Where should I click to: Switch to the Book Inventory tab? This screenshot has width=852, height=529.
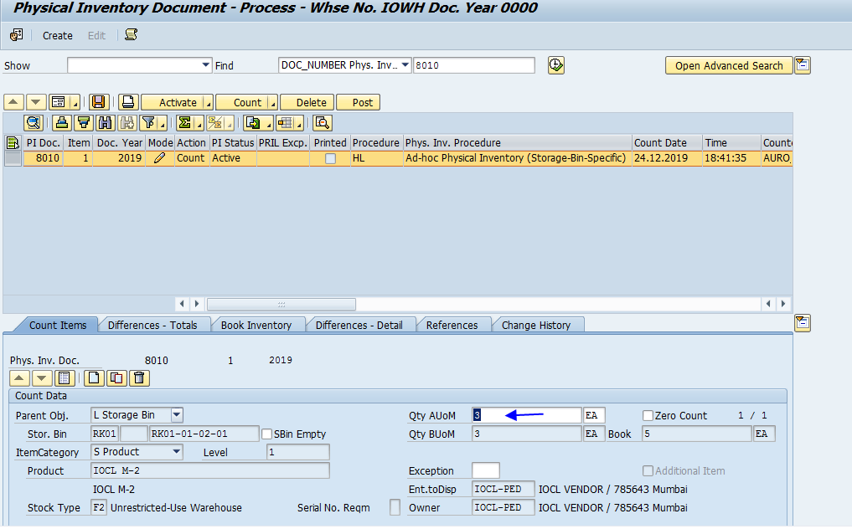coord(256,326)
